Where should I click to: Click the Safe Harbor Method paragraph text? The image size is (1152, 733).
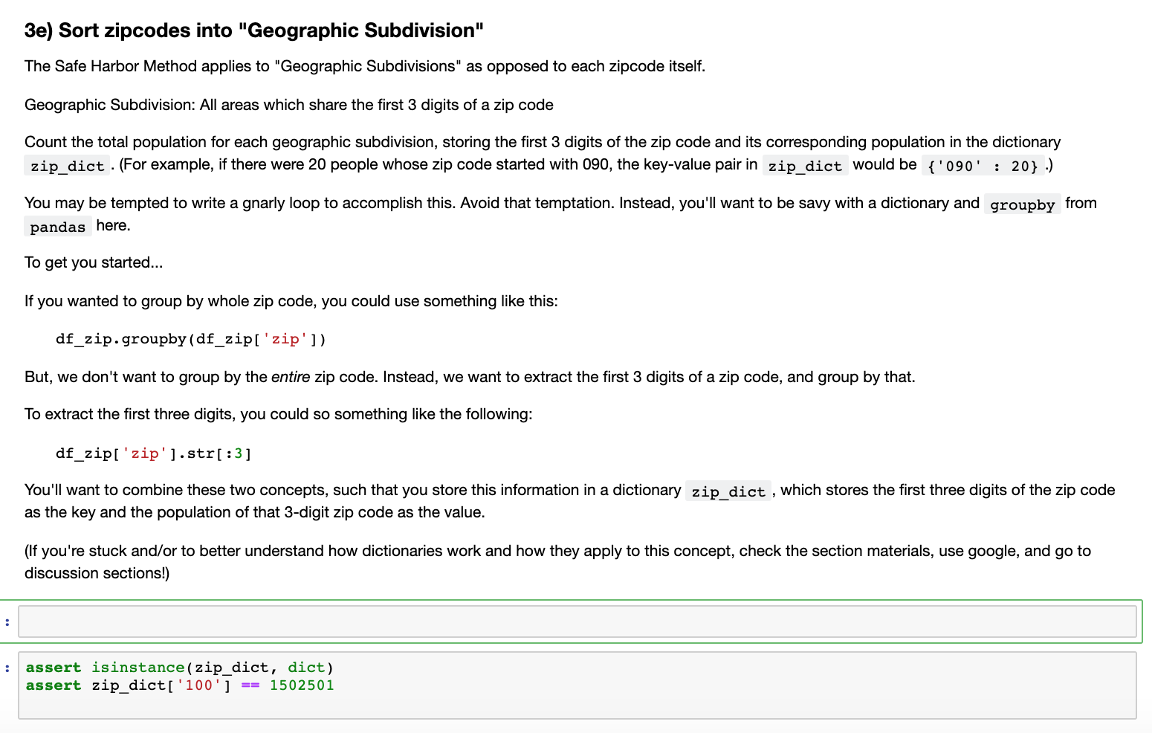[364, 66]
